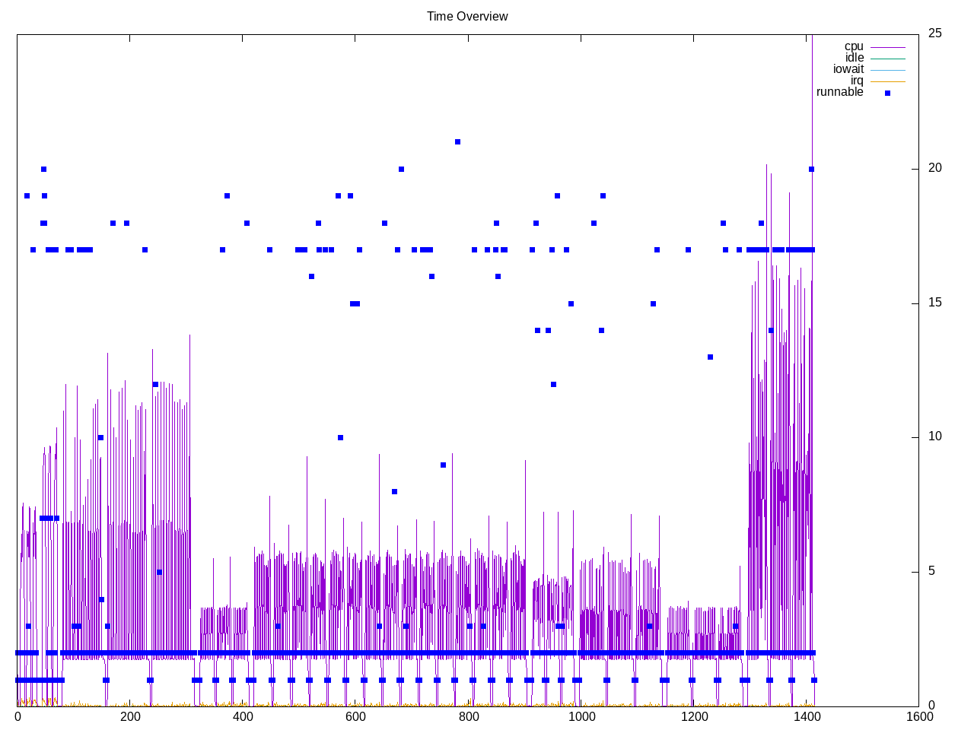Click the x-axis tick label 800
Screen dimensions: 974x730
point(468,716)
